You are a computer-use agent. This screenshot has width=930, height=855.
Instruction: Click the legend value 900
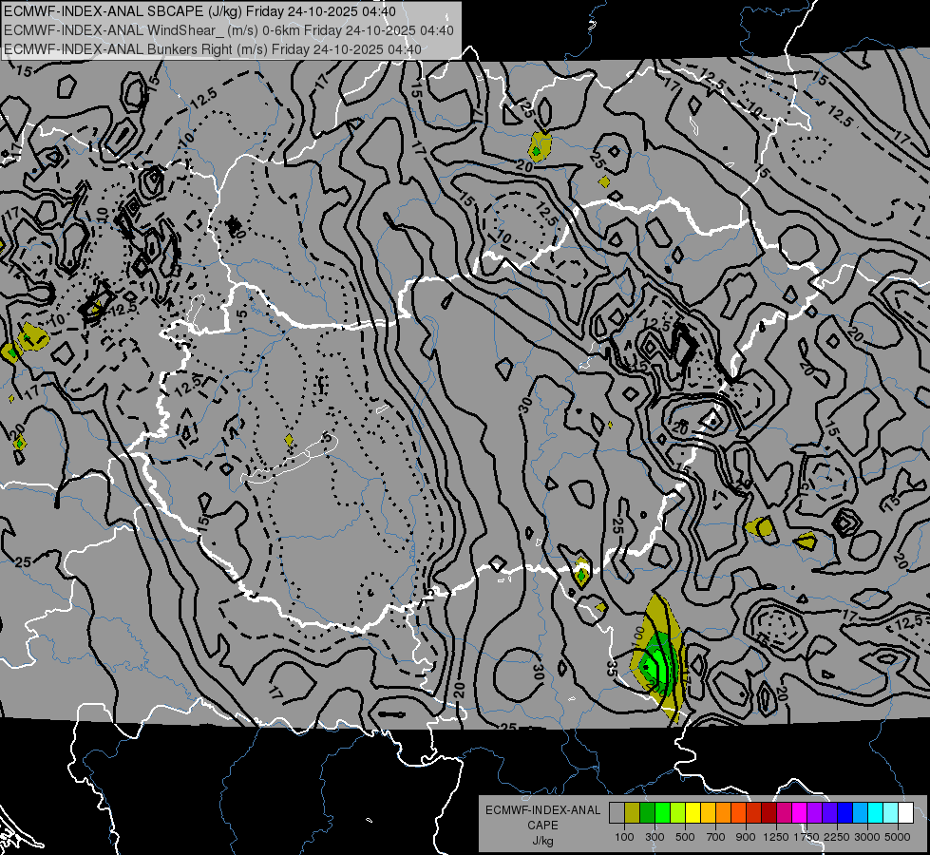click(746, 837)
